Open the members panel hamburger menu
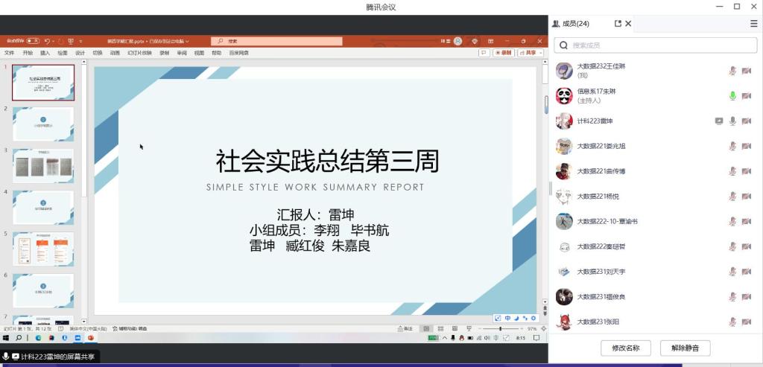 coord(753,24)
